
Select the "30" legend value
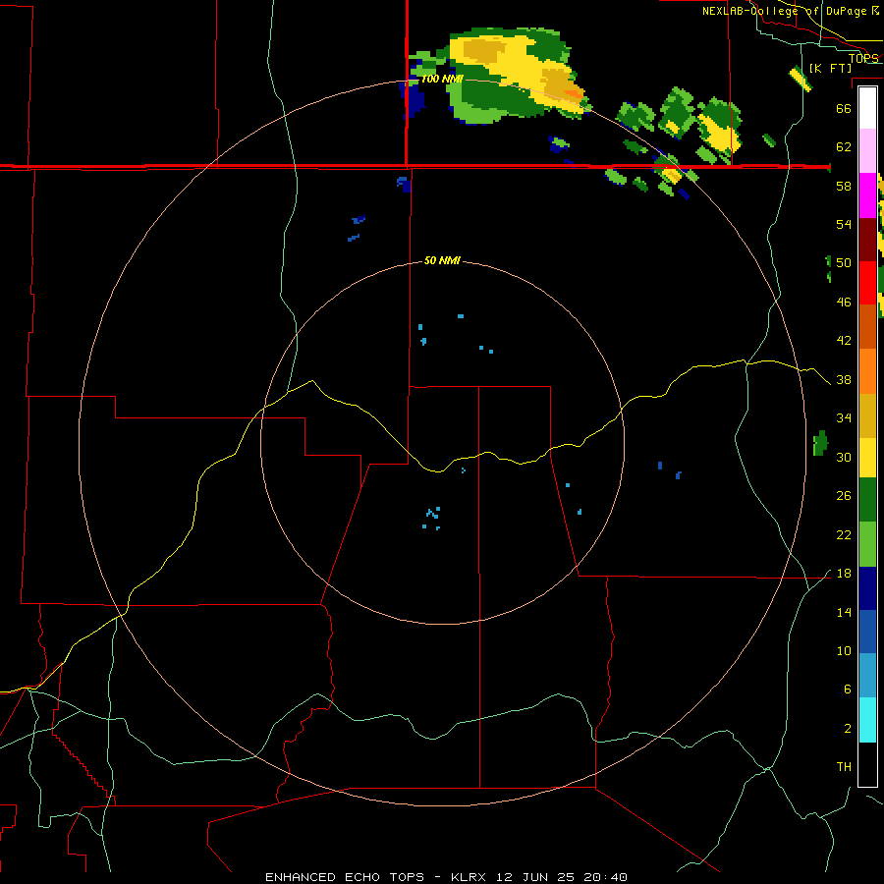tap(844, 457)
